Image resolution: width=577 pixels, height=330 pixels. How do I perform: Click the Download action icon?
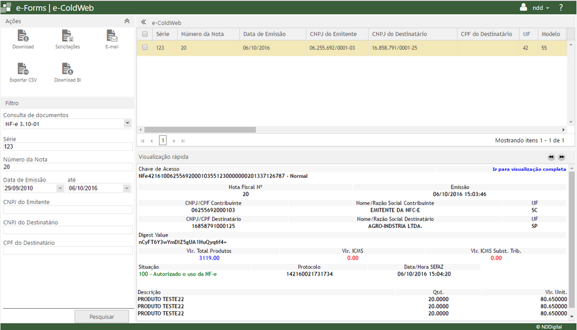(x=23, y=36)
